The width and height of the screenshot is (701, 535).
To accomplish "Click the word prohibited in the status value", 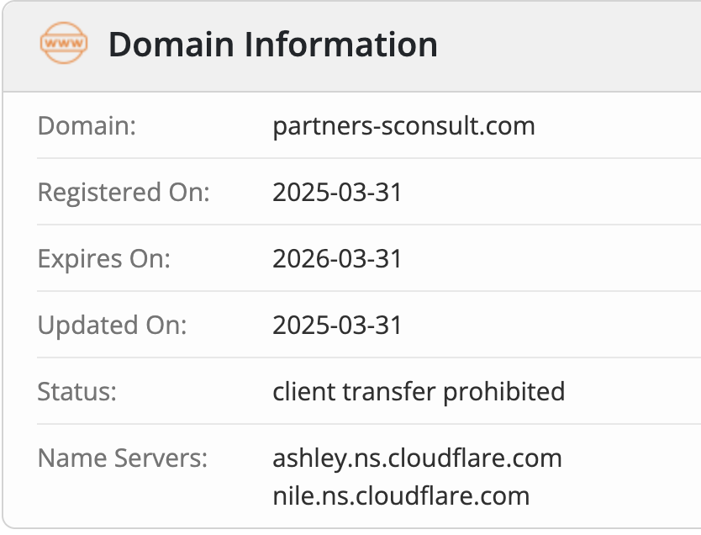I will tap(503, 391).
